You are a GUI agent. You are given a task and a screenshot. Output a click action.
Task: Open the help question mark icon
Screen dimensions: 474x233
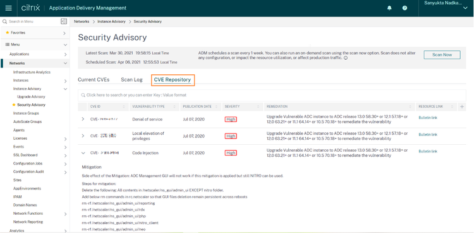pos(404,8)
